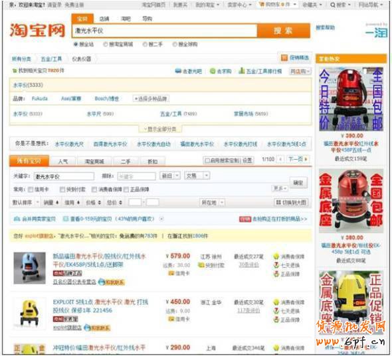392x356 pixels.
Task: Click 正品保障 icon in 450.00 row
Action: point(276,320)
